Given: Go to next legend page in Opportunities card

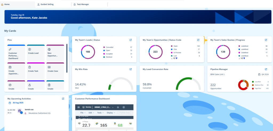Looking at the screenshot, I should [176, 59].
